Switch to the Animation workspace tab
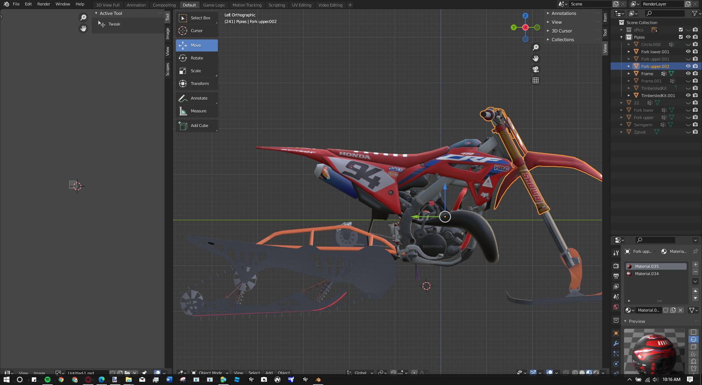The height and width of the screenshot is (385, 702). (x=136, y=5)
